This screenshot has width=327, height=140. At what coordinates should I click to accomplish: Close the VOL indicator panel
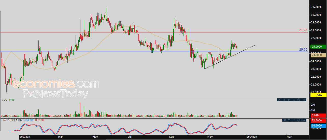pos(279,100)
